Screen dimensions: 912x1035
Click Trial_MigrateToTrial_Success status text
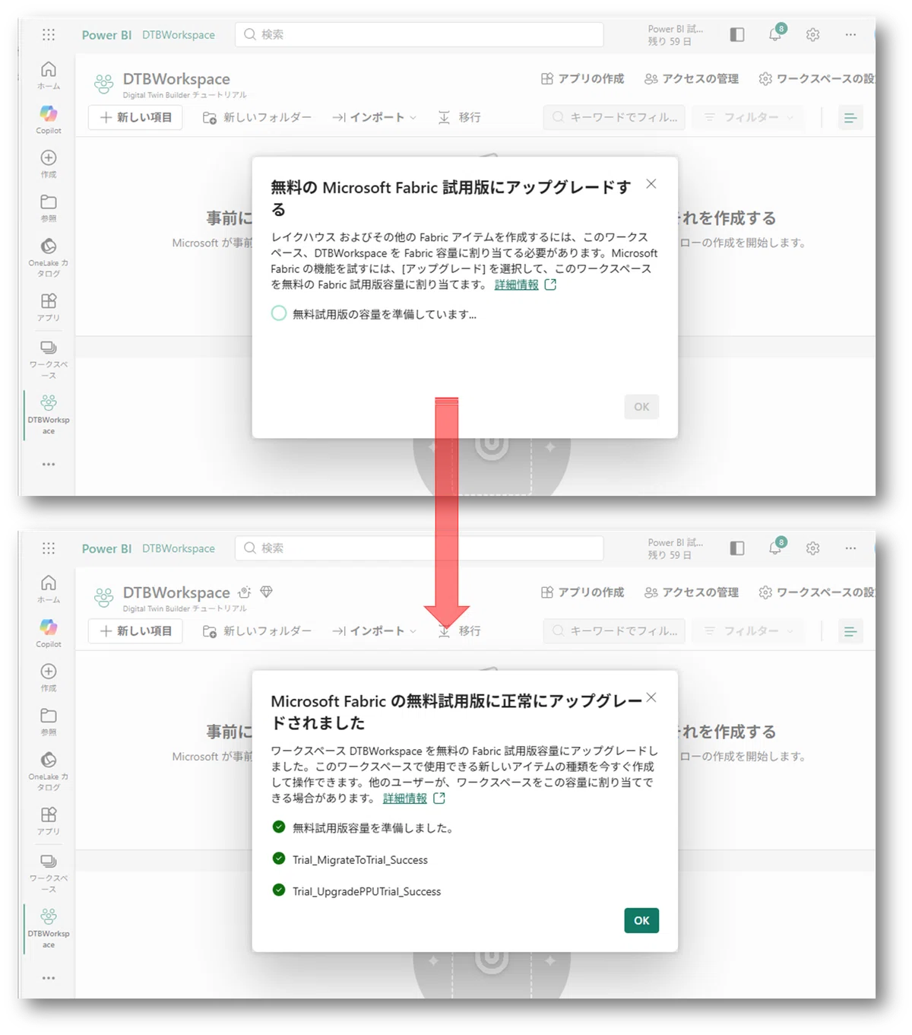pos(360,860)
